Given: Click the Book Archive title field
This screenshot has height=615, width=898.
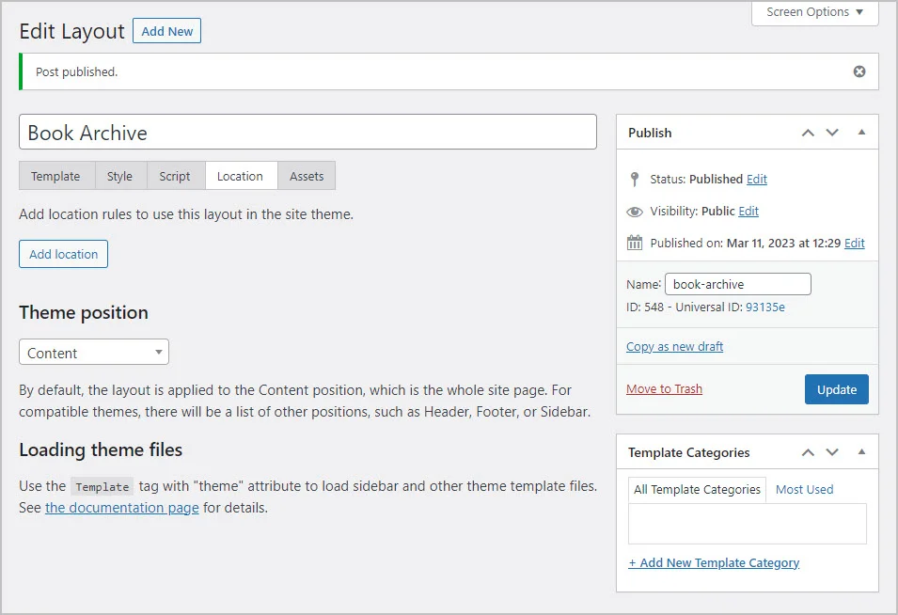Looking at the screenshot, I should click(x=307, y=132).
